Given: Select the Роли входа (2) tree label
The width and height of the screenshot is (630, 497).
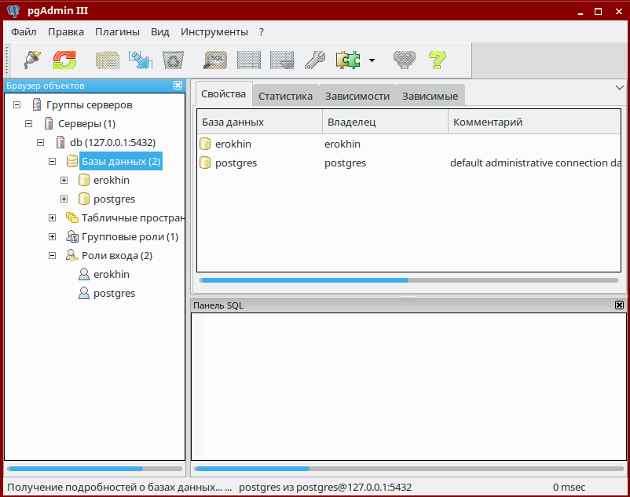Looking at the screenshot, I should tap(117, 256).
